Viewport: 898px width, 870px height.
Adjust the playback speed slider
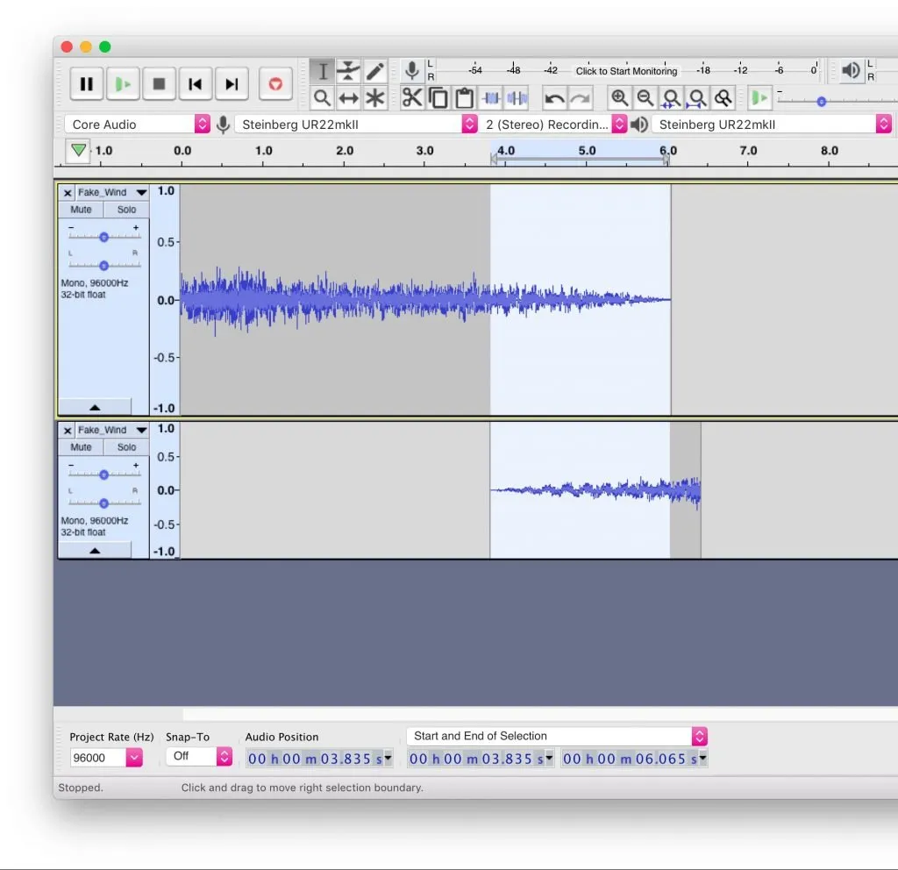click(x=821, y=102)
